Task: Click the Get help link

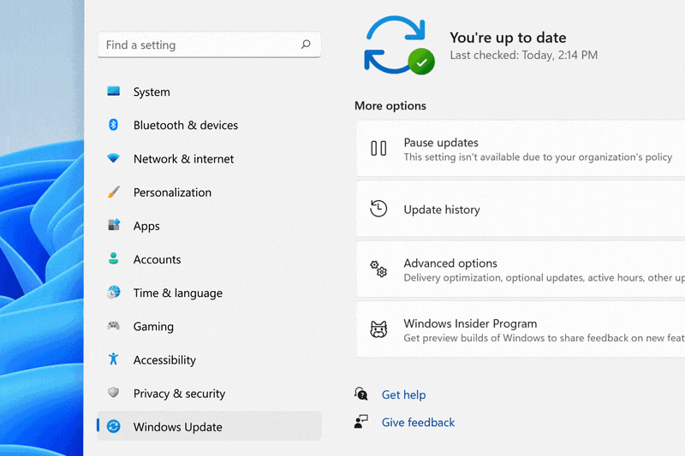Action: (403, 394)
